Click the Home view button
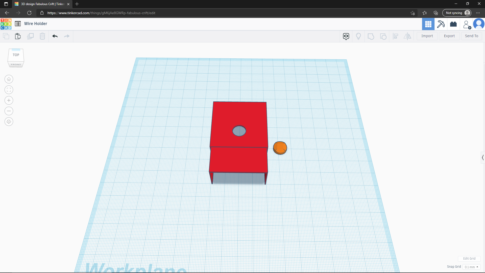The width and height of the screenshot is (485, 273). tap(9, 79)
